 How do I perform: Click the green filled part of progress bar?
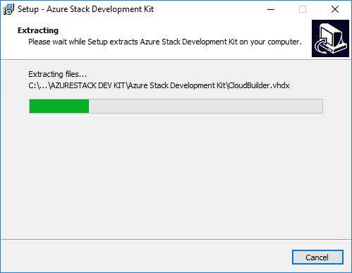[x=59, y=107]
